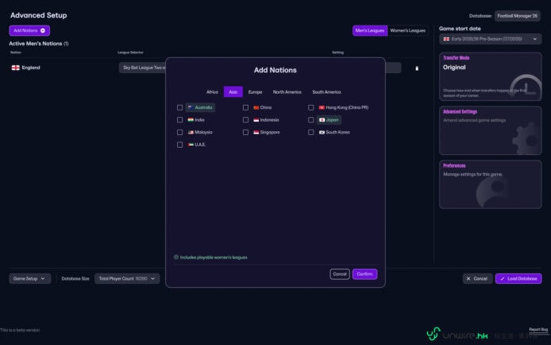Tick the Indonesia checkbox
The width and height of the screenshot is (551, 345).
(x=245, y=120)
